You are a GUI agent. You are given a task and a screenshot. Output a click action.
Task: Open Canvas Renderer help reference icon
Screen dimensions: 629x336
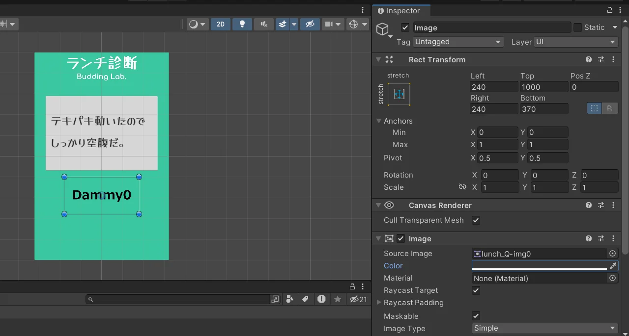[589, 205]
